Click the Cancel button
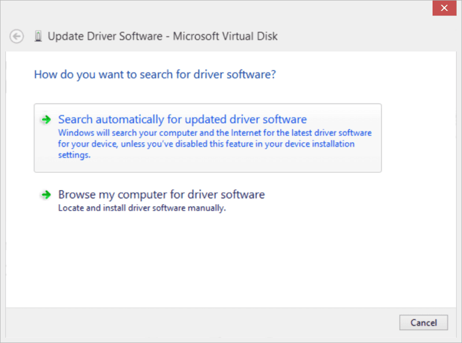 point(424,322)
